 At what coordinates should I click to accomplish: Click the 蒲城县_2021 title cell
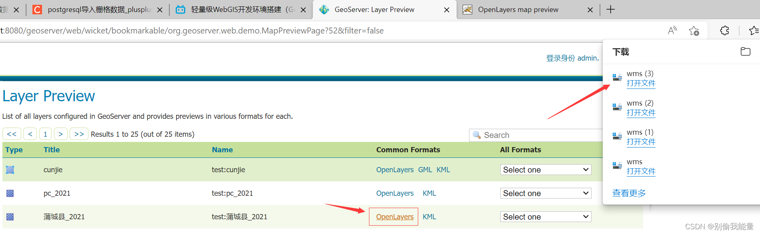click(x=64, y=217)
